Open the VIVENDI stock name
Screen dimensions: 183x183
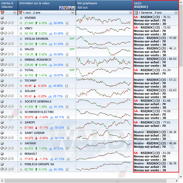tap(30, 18)
